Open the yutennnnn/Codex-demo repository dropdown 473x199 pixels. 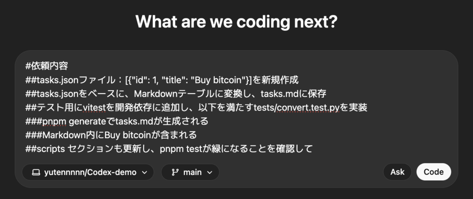coord(88,172)
